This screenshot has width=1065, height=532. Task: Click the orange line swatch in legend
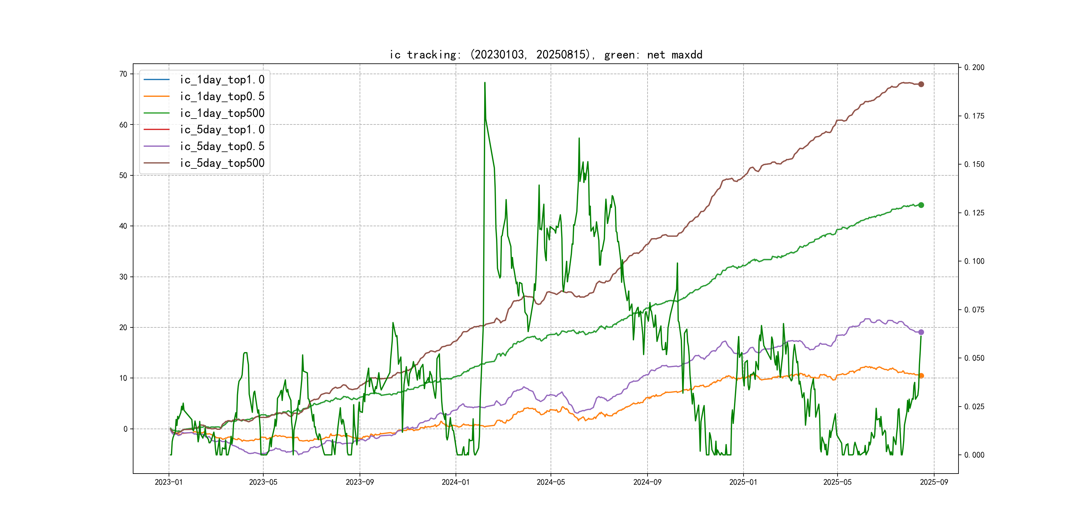[x=156, y=96]
